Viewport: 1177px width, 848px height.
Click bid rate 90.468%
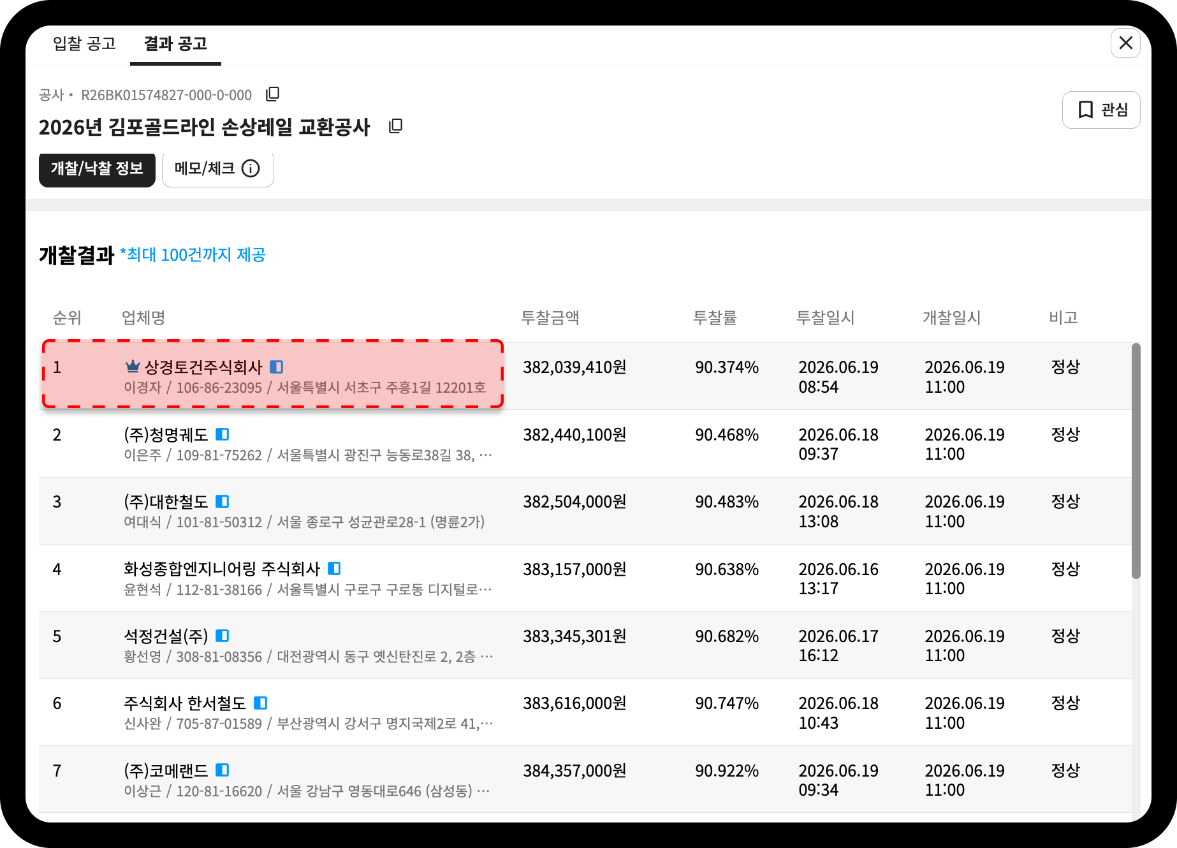727,435
